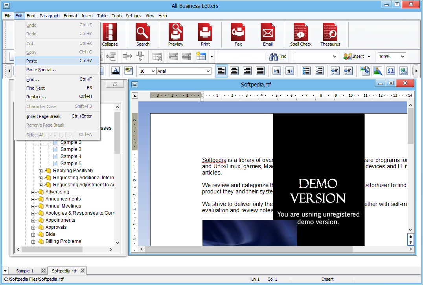Image resolution: width=423 pixels, height=285 pixels.
Task: Click the Print toolbar icon
Action: pos(205,35)
